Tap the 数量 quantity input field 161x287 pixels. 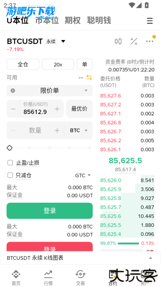point(35,130)
